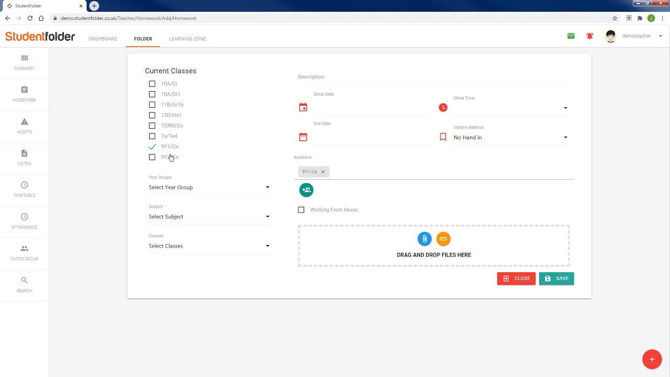Click into the Show Date field
This screenshot has width=670, height=377.
[371, 107]
